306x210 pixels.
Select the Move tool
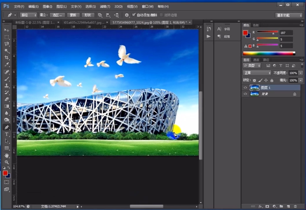pyautogui.click(x=7, y=30)
